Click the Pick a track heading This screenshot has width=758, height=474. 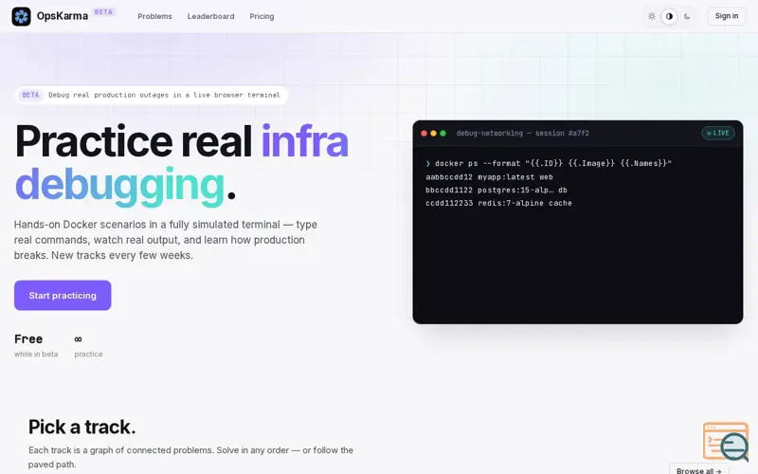(81, 427)
